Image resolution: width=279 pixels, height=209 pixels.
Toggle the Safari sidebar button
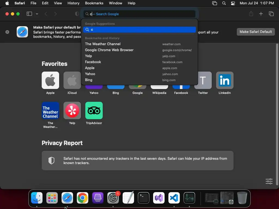coord(29,14)
